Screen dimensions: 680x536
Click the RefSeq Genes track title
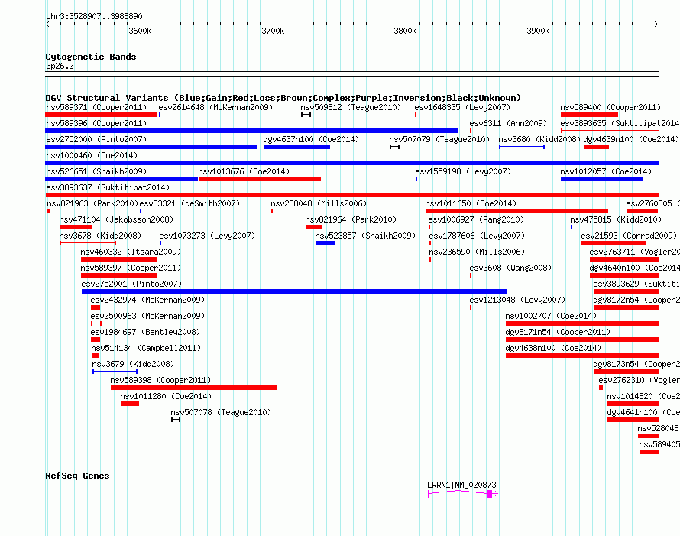[77, 476]
